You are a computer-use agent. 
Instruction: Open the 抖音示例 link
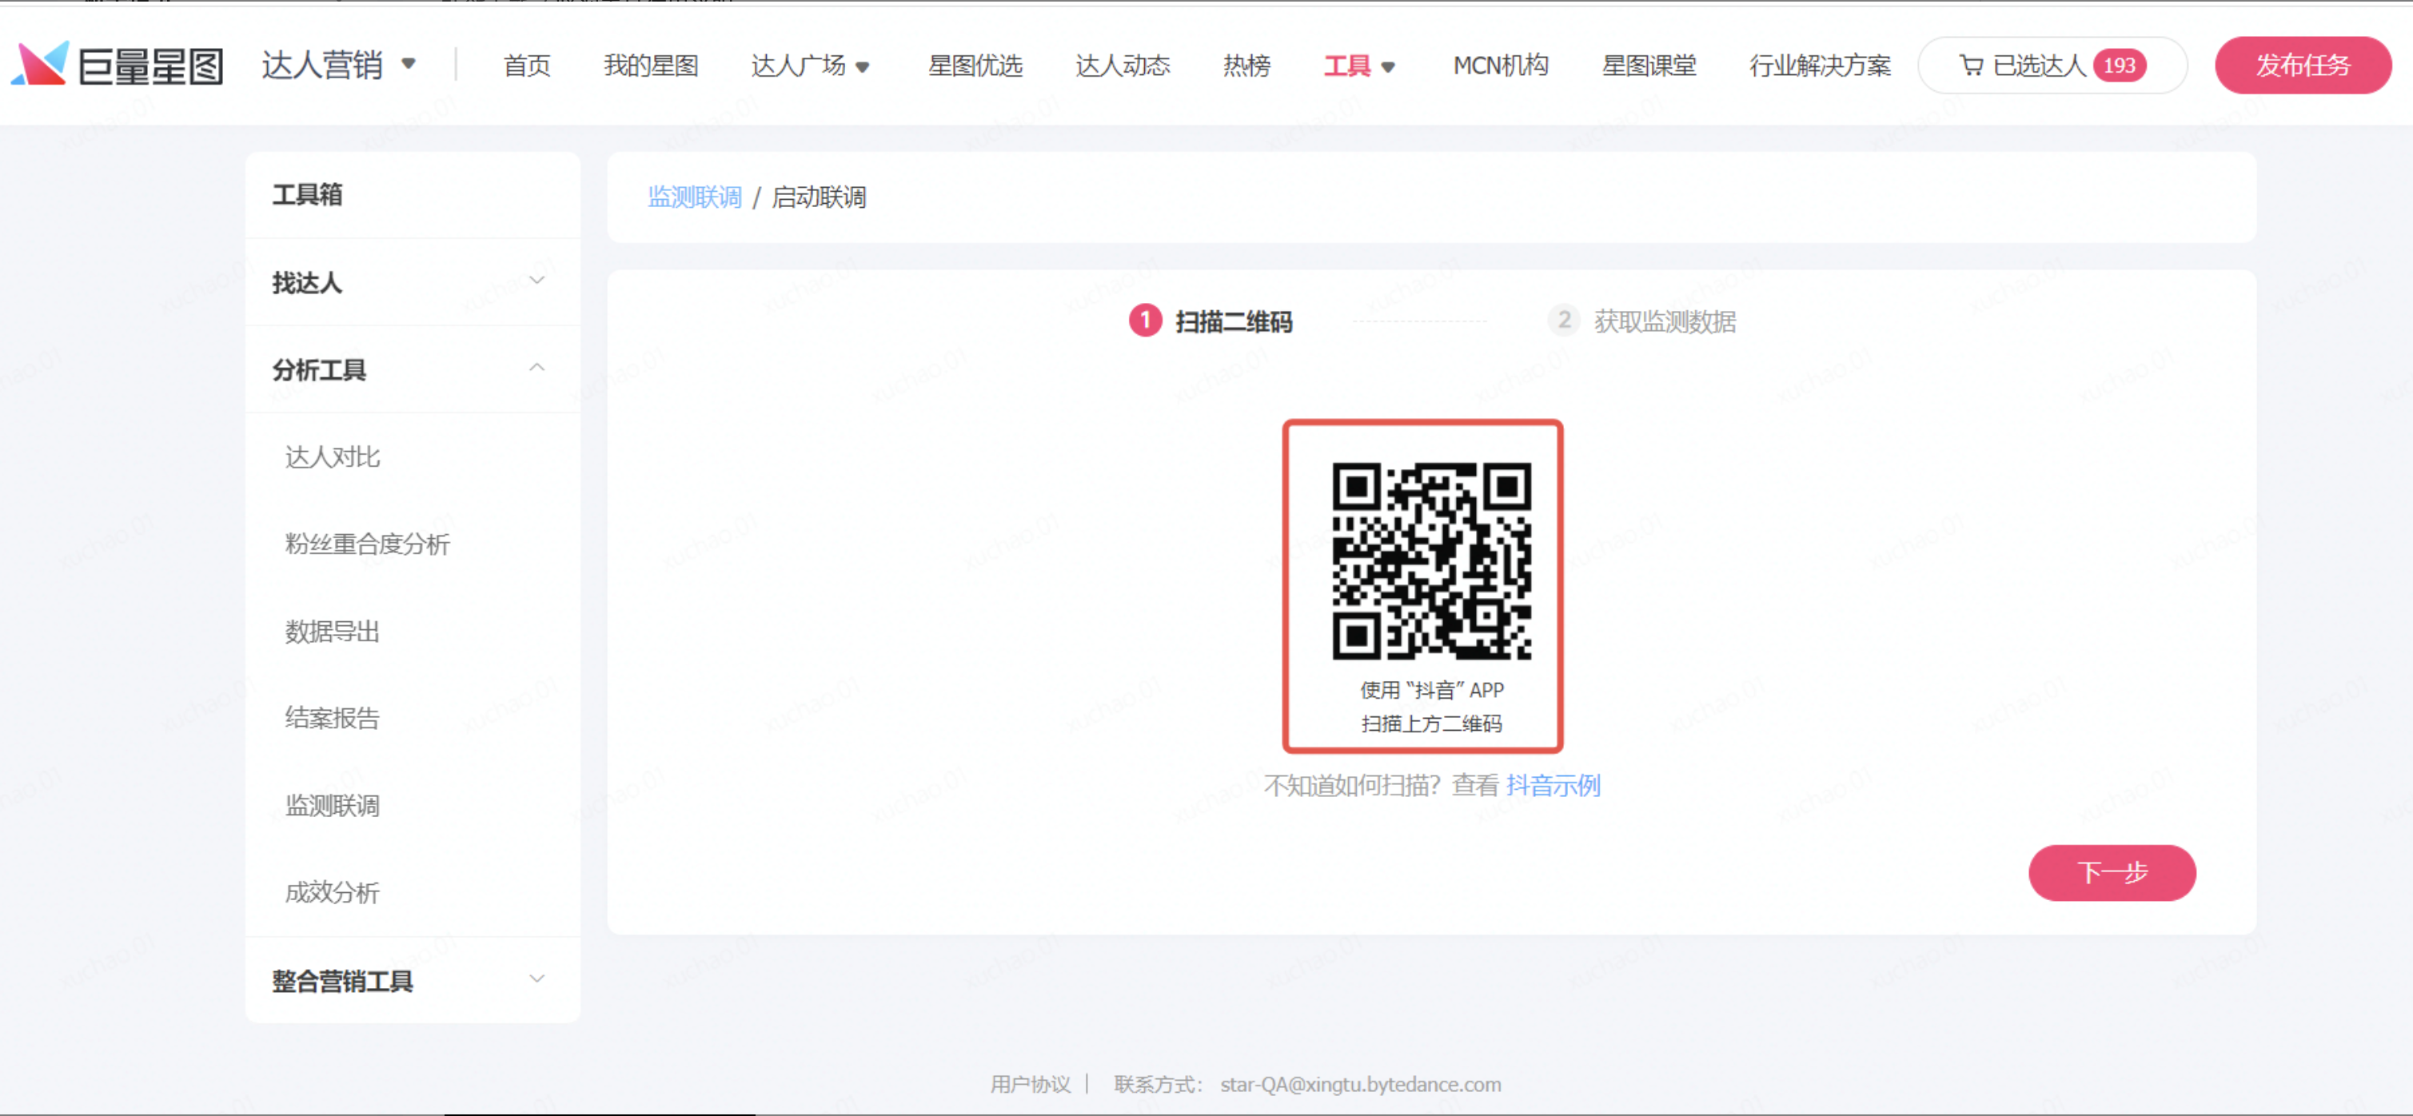pos(1553,784)
